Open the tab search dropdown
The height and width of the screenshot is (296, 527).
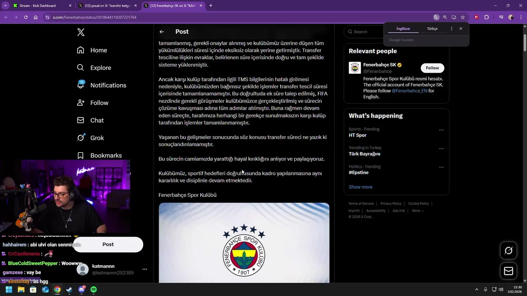click(5, 6)
